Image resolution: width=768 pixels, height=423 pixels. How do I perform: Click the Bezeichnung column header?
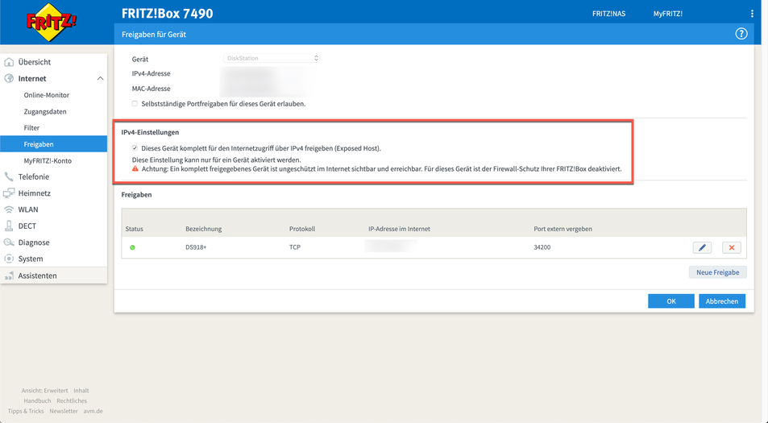coord(203,229)
